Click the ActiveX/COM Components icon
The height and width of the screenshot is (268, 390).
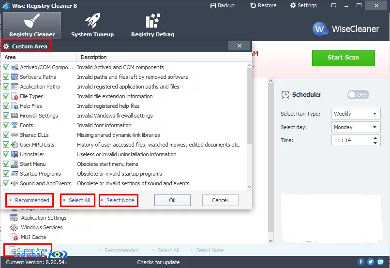(15, 67)
